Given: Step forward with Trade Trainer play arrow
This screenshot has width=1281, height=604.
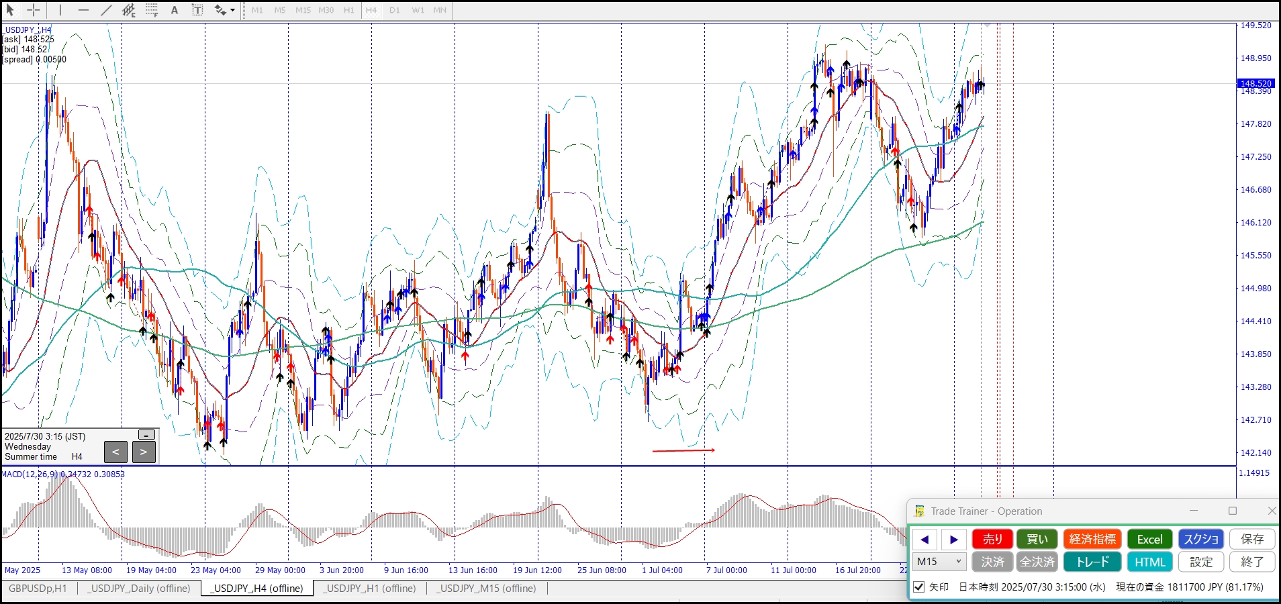Looking at the screenshot, I should coord(954,540).
